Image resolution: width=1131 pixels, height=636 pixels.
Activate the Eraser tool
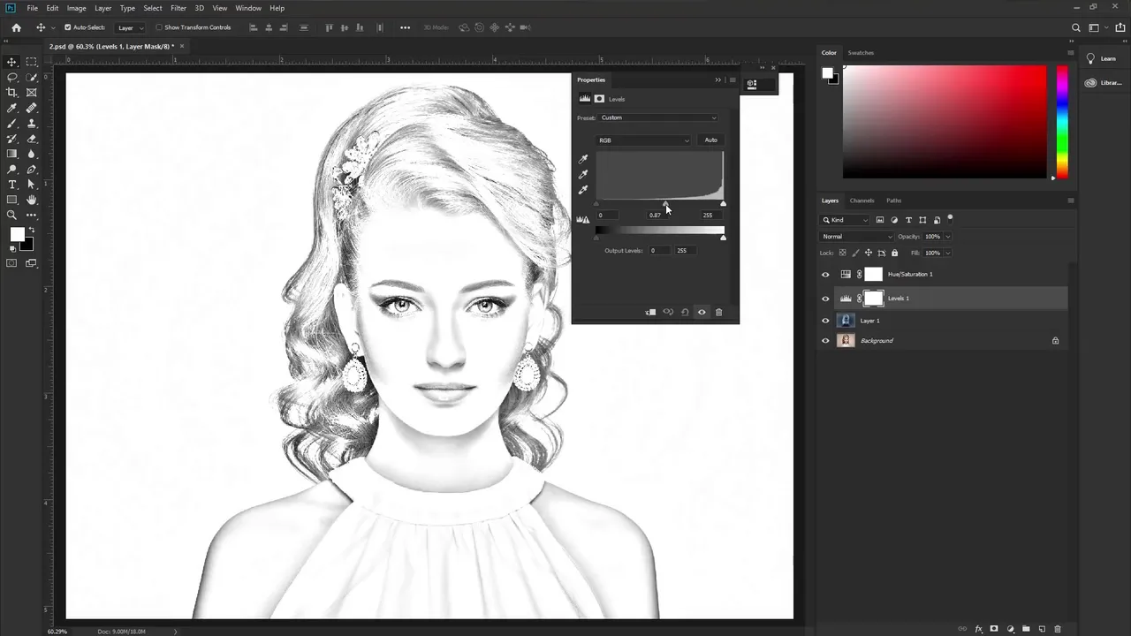(x=32, y=139)
